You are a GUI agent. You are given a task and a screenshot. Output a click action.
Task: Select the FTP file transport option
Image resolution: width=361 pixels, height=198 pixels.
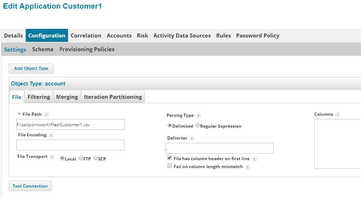(81, 158)
